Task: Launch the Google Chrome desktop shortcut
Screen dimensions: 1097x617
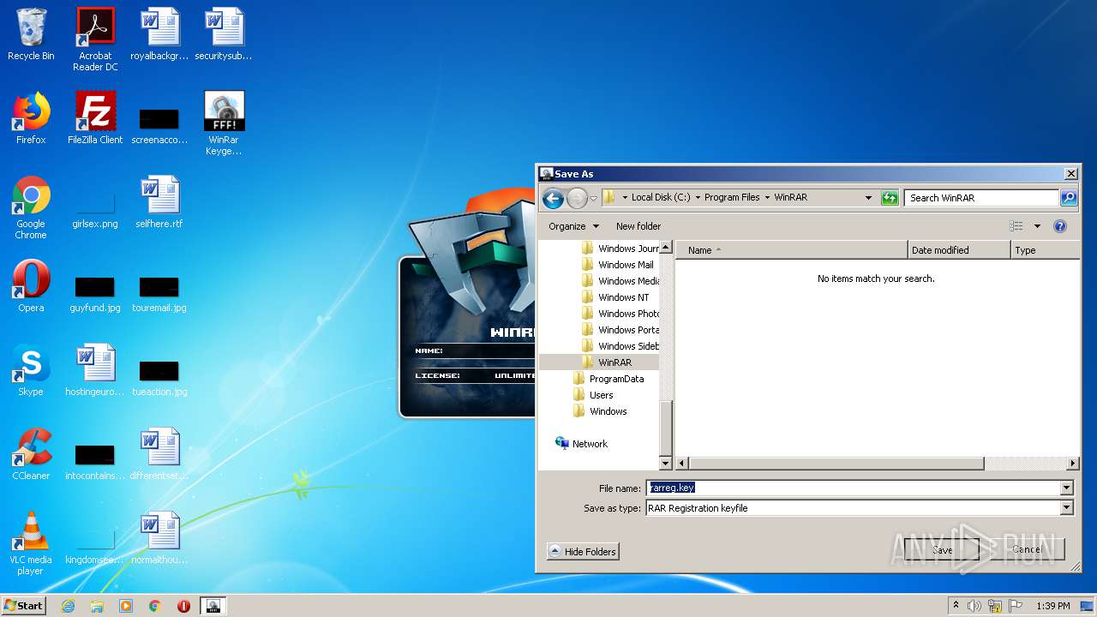Action: [x=31, y=208]
